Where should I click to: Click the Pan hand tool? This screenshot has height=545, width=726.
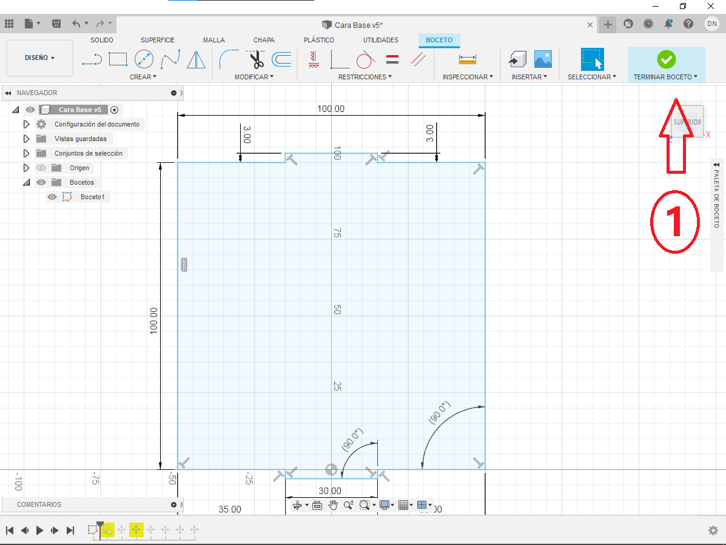[333, 505]
